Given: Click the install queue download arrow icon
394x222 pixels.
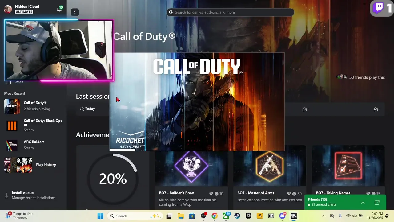Looking at the screenshot, I should 6,195.
